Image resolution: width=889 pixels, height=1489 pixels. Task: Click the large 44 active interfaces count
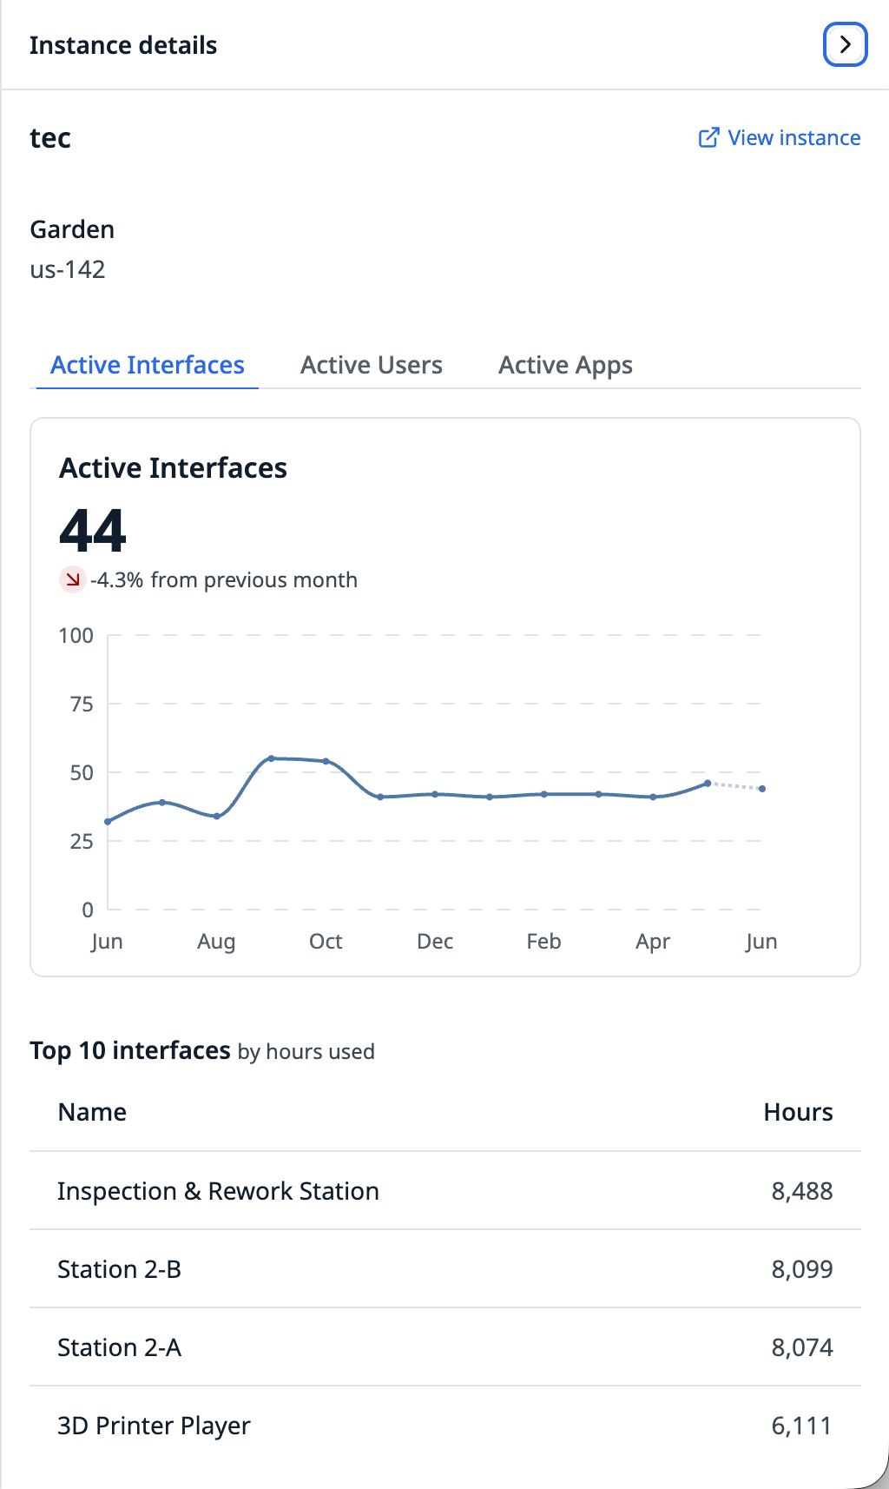point(93,530)
